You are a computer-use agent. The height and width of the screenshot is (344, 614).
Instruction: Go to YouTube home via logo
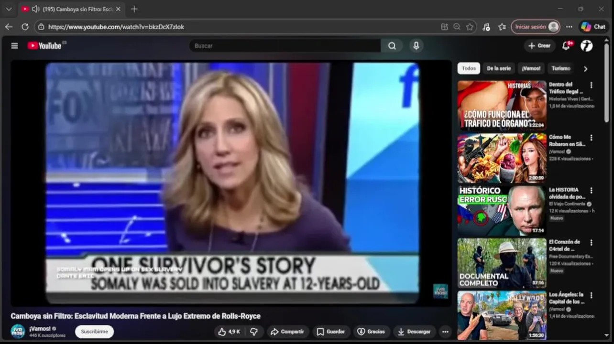coord(44,46)
